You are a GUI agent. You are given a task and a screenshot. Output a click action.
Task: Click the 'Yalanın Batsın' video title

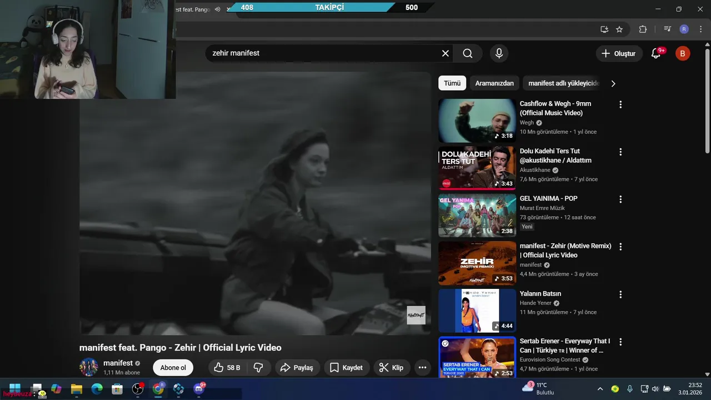tap(540, 293)
